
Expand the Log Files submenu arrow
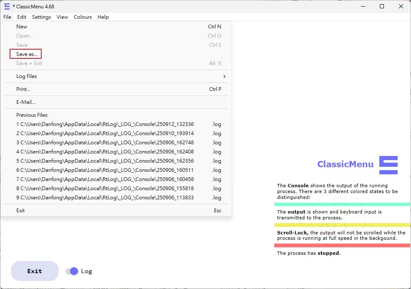click(x=224, y=76)
